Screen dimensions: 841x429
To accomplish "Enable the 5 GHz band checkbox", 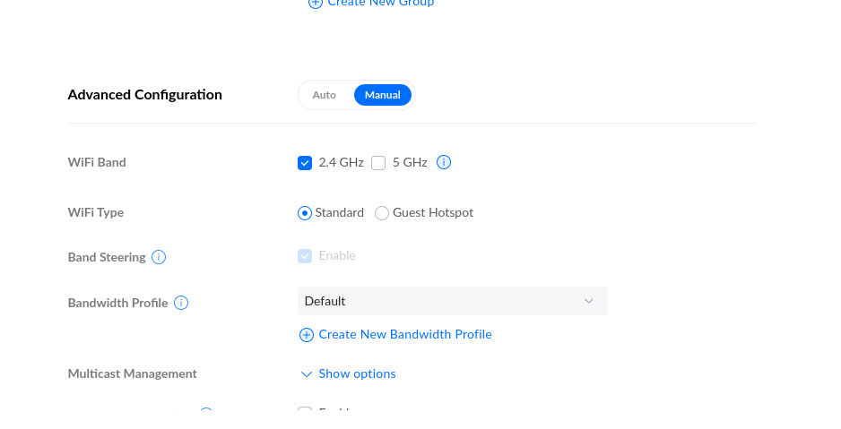I will tap(378, 163).
